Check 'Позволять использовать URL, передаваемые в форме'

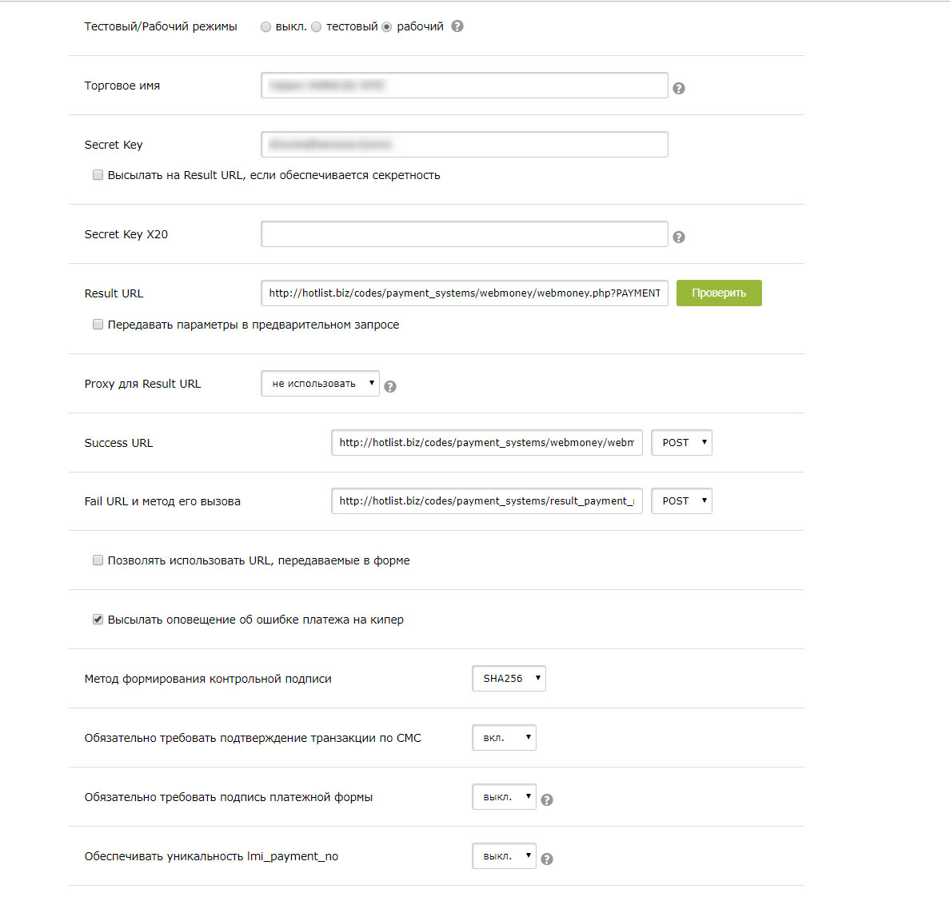98,560
